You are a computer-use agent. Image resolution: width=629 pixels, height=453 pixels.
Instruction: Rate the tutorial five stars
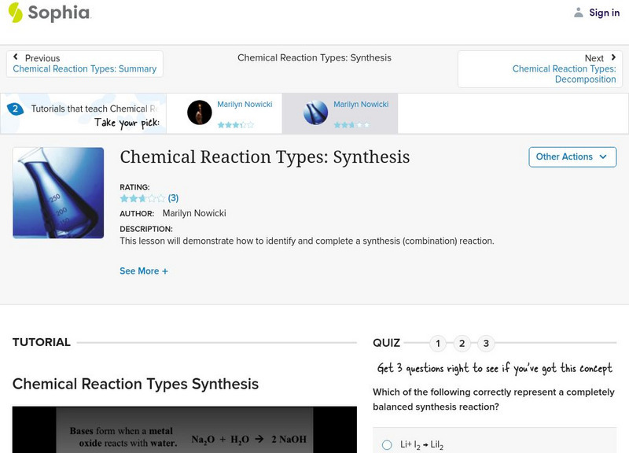[160, 198]
